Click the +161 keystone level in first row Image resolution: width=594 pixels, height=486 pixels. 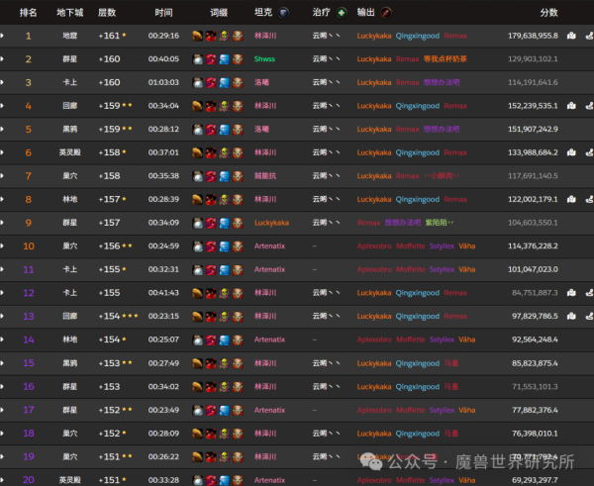click(x=109, y=36)
